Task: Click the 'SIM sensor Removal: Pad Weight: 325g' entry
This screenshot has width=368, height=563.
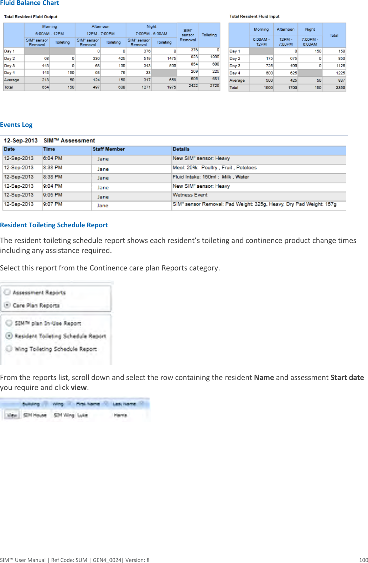Action: pos(255,204)
